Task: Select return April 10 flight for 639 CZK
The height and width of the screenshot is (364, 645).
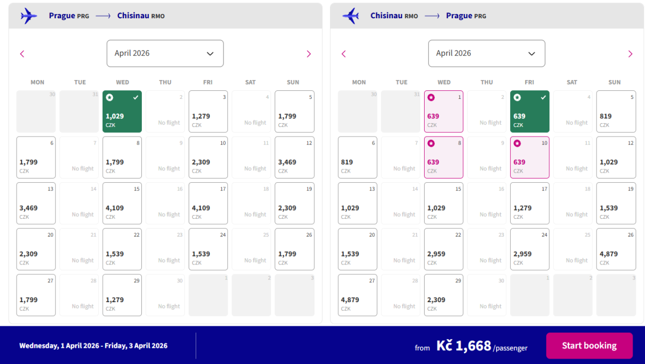Action: pos(529,158)
